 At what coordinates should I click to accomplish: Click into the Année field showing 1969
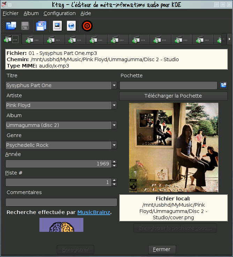(59, 164)
